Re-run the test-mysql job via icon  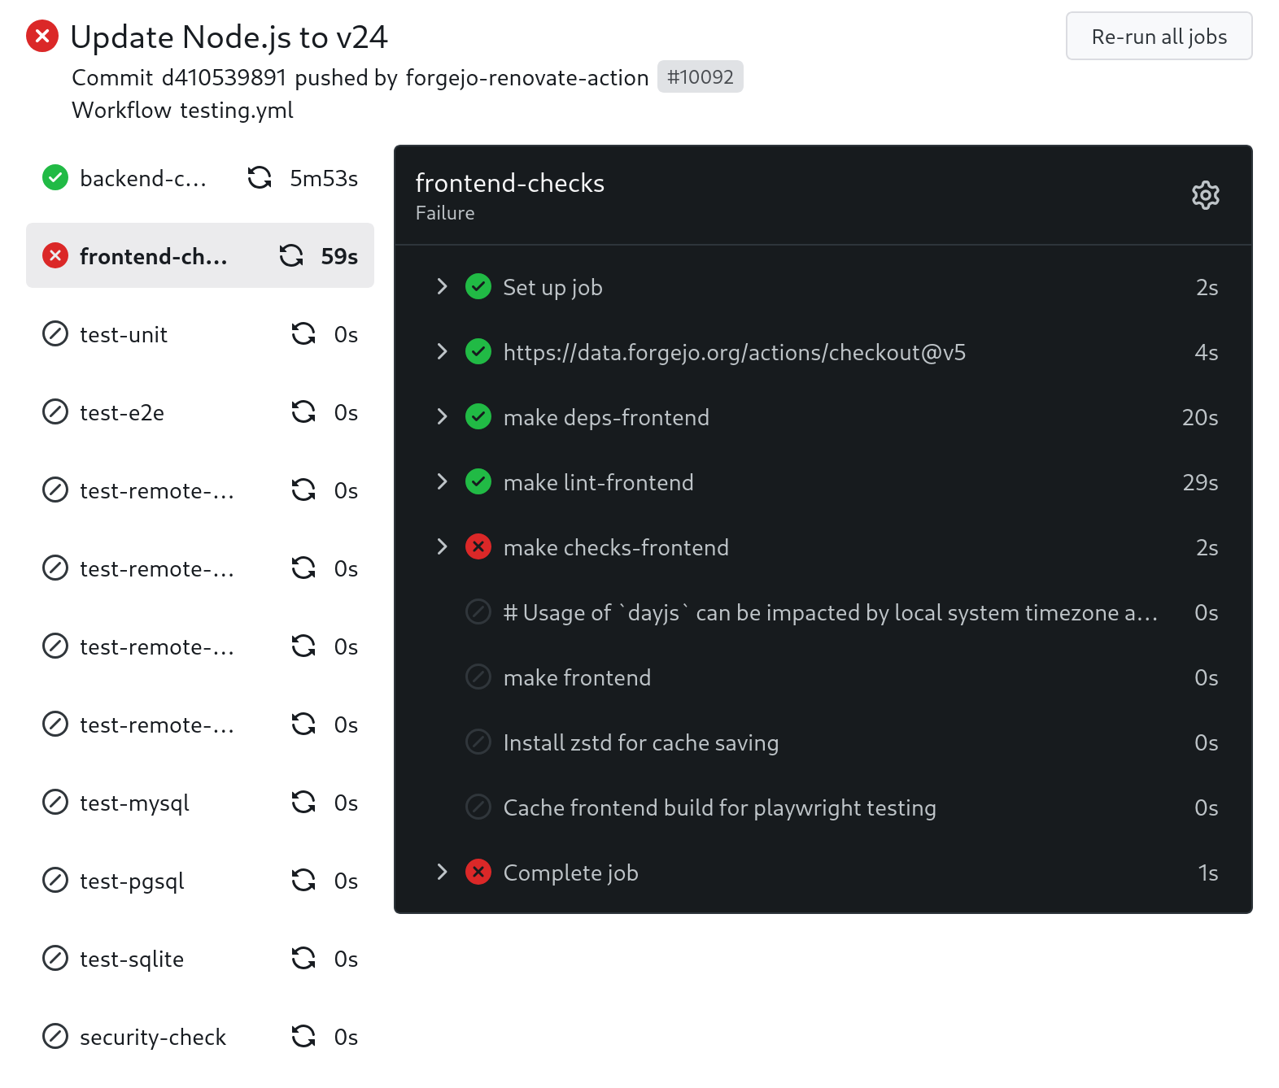303,802
